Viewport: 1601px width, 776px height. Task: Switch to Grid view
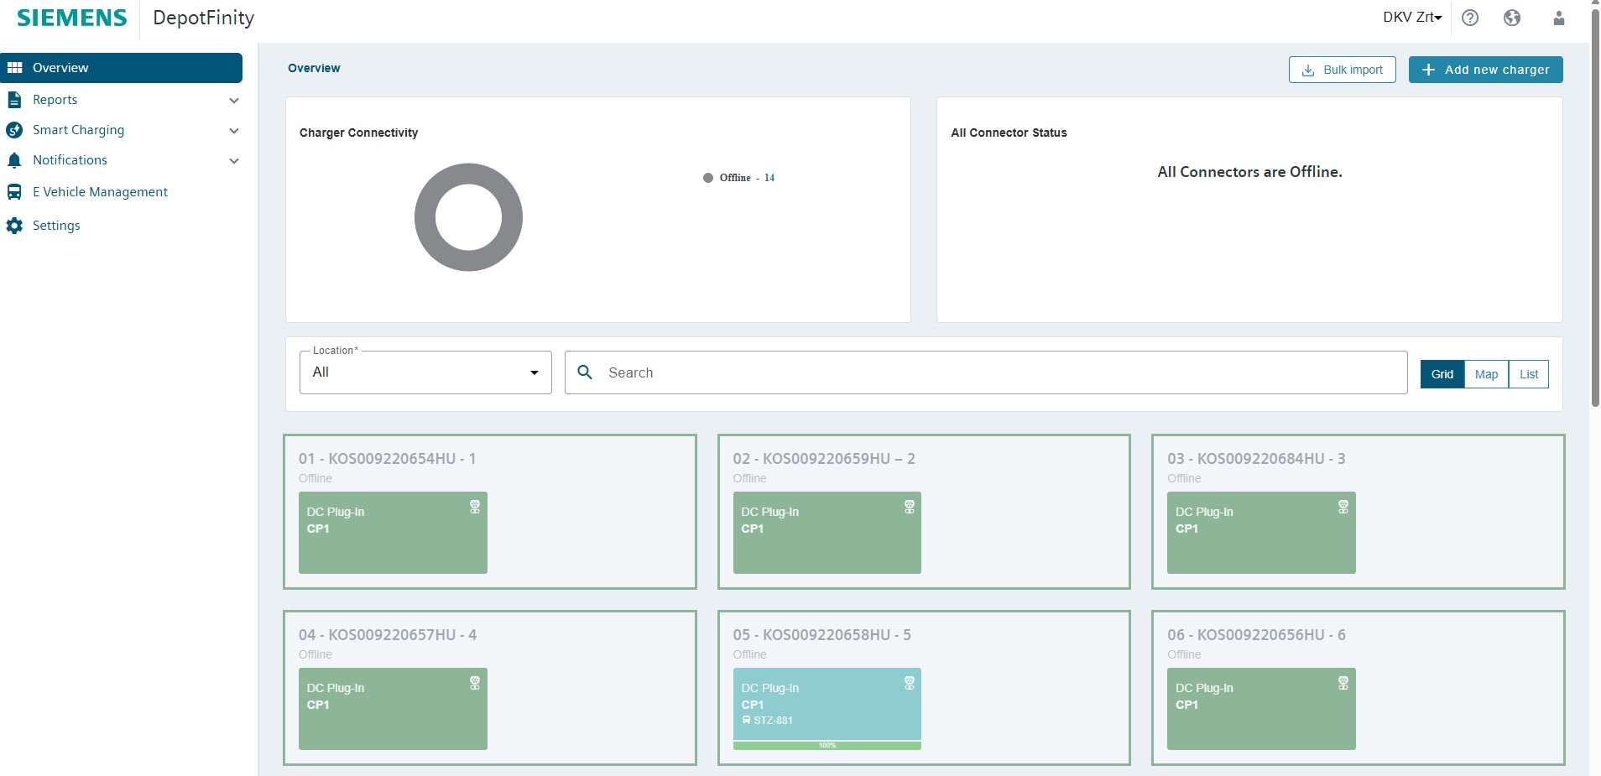(x=1442, y=374)
